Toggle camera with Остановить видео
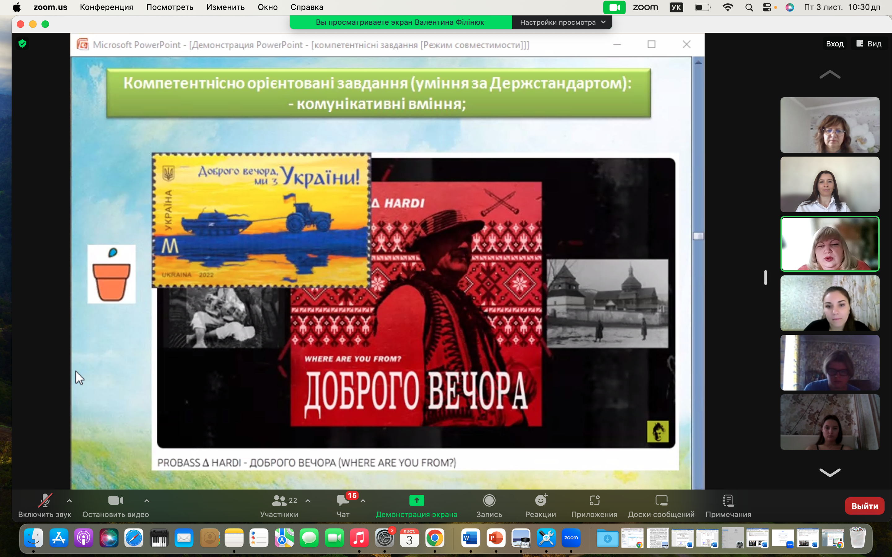Image resolution: width=892 pixels, height=557 pixels. pyautogui.click(x=115, y=500)
